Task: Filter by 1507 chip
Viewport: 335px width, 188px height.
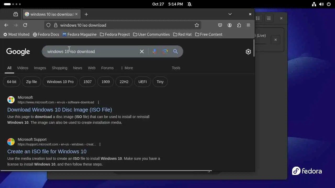Action: click(x=87, y=82)
